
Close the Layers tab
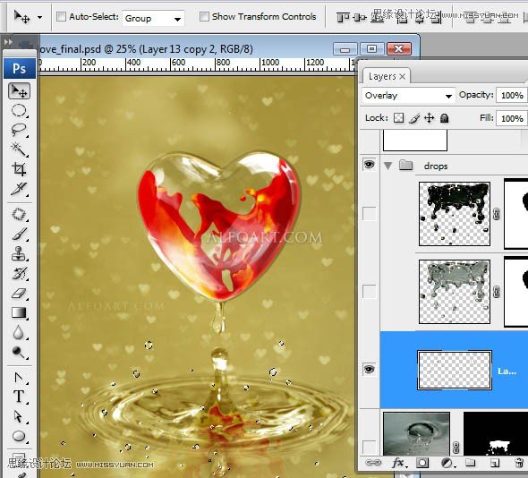click(x=402, y=77)
